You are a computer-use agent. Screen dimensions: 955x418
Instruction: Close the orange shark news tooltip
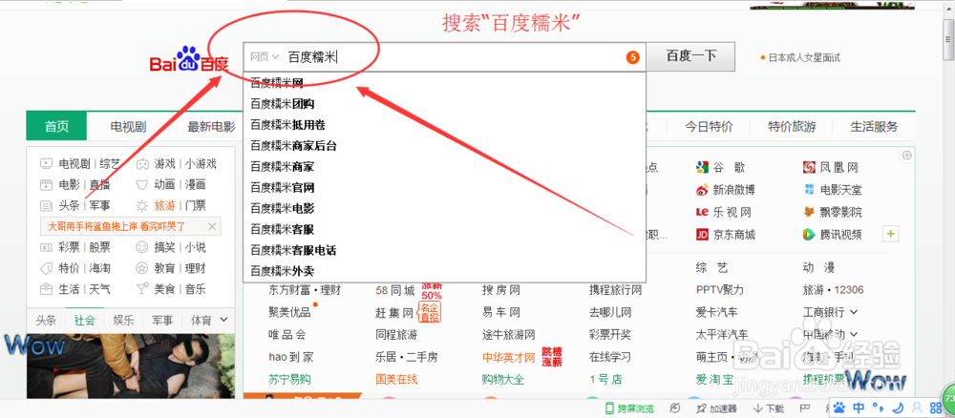(x=212, y=226)
